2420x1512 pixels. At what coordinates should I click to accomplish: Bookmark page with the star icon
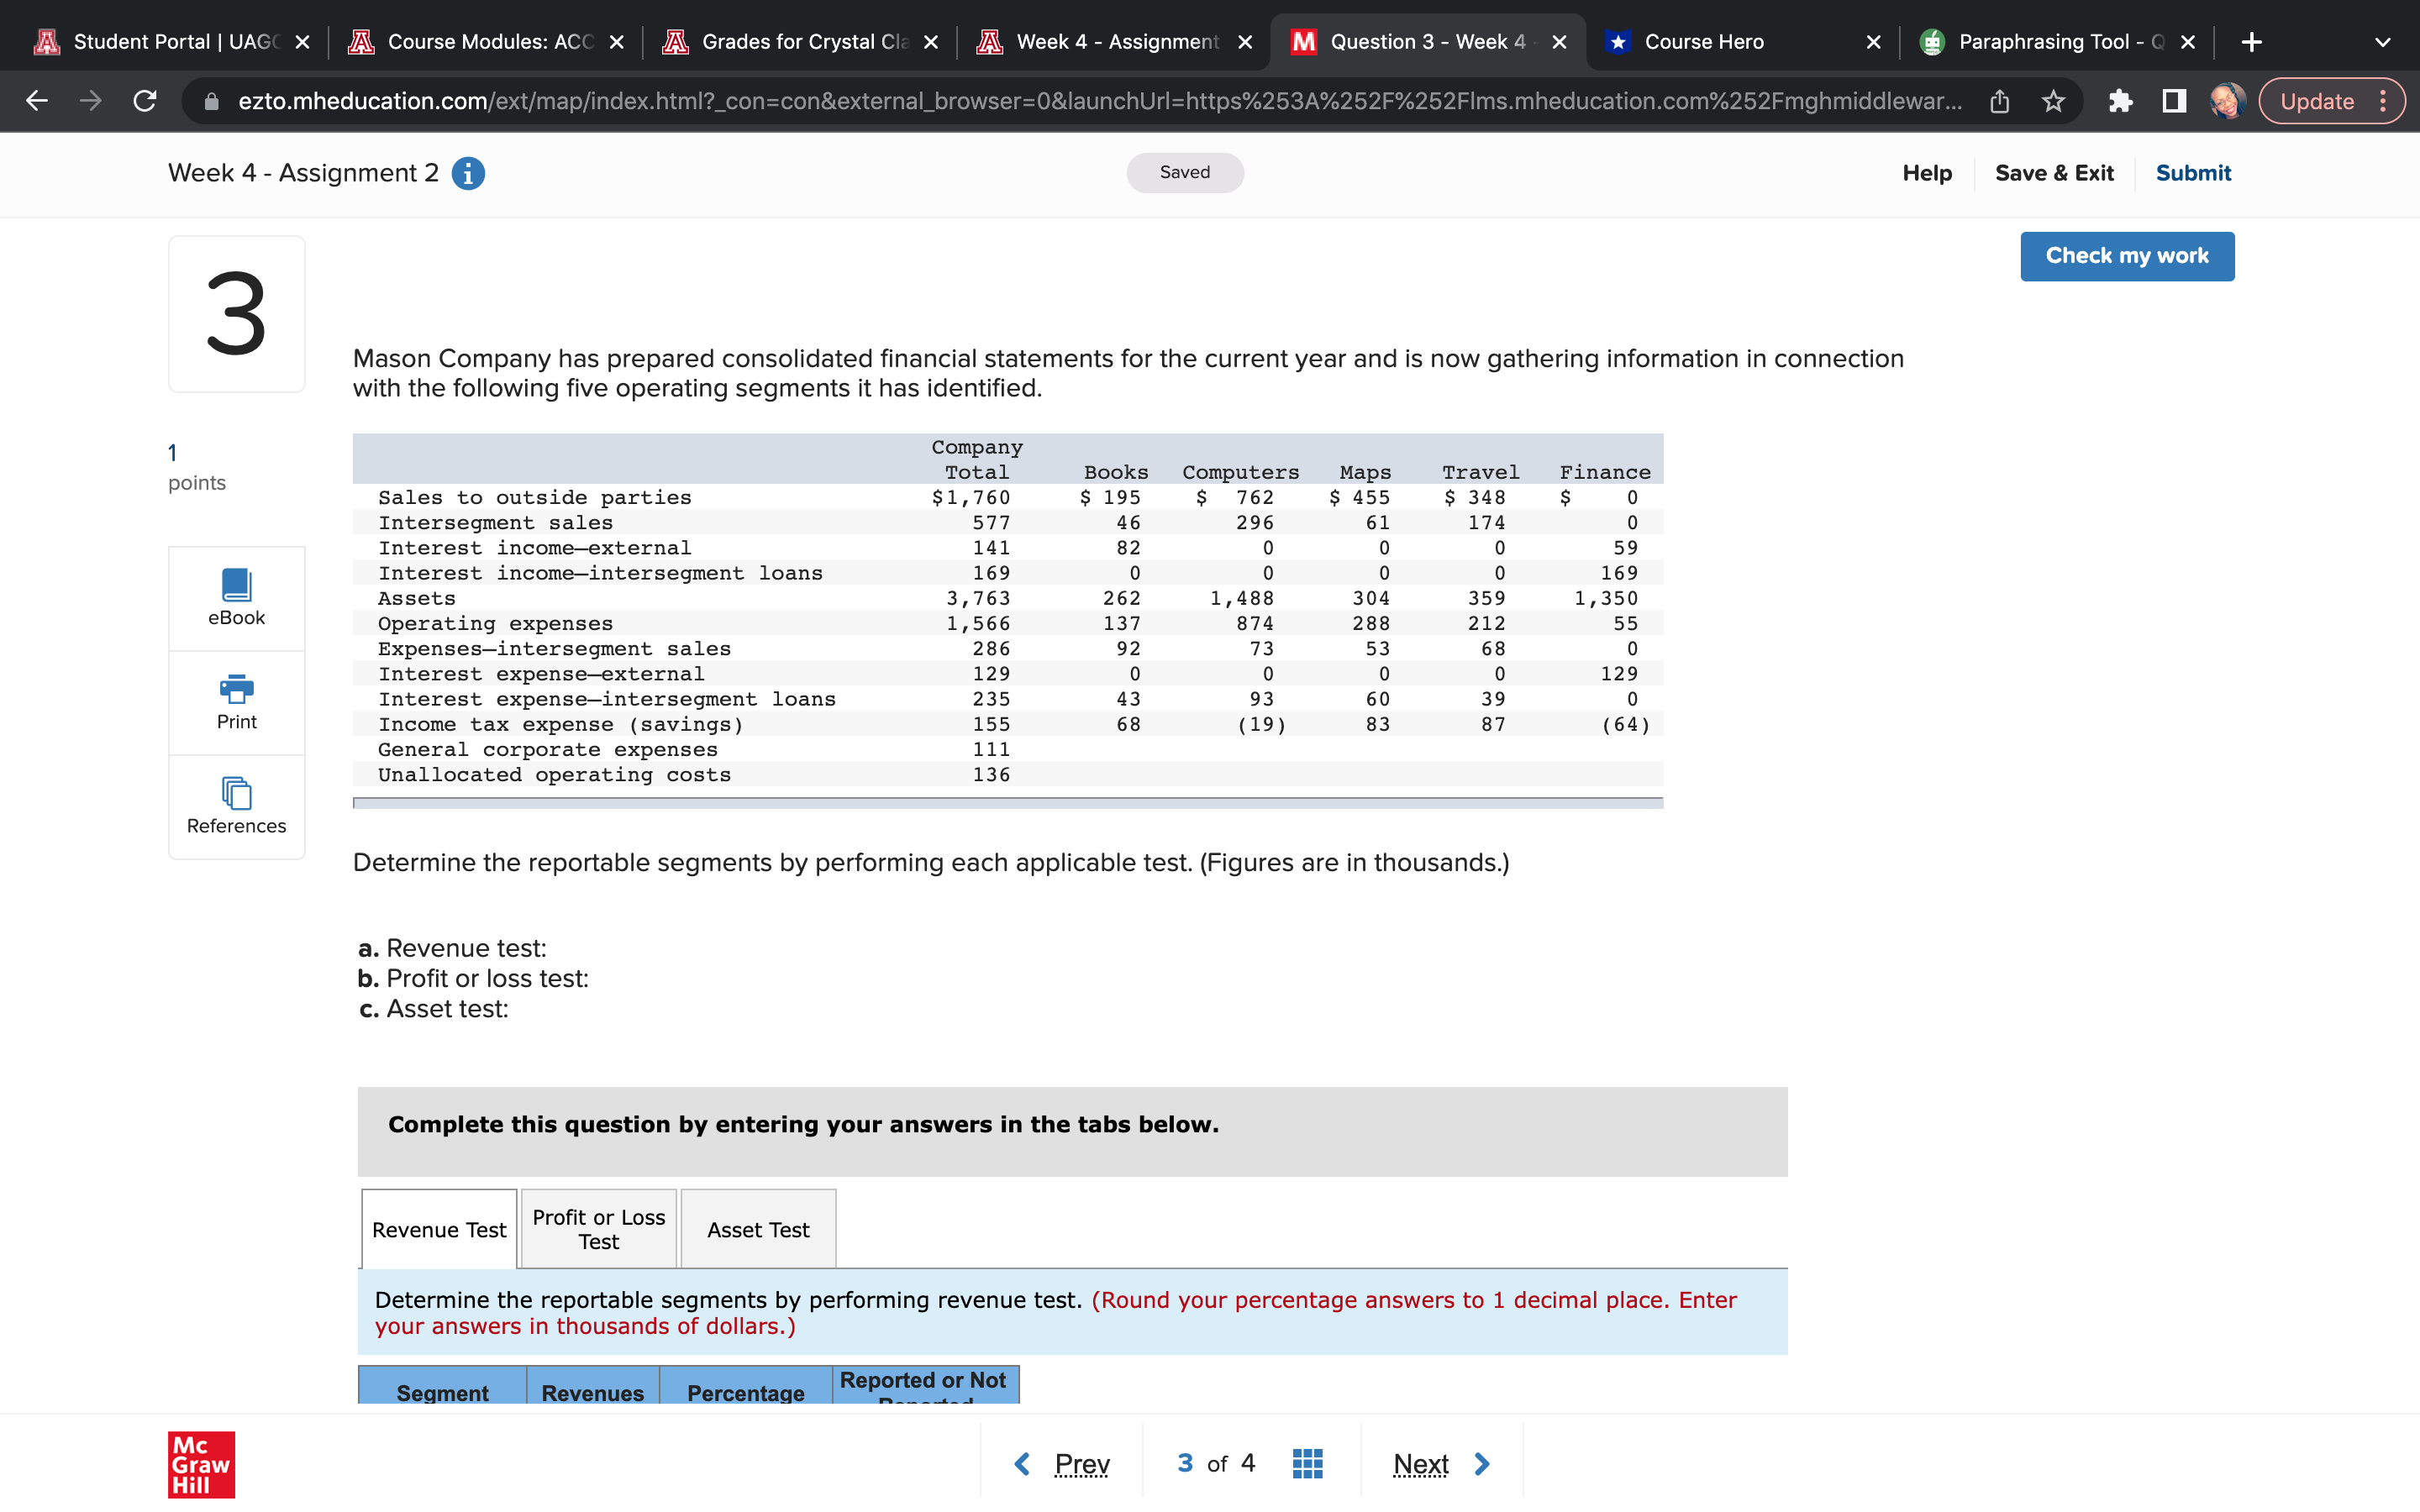pyautogui.click(x=2053, y=101)
